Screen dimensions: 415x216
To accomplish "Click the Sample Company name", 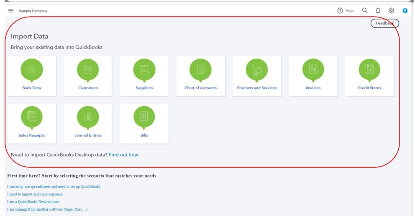I will coord(33,11).
